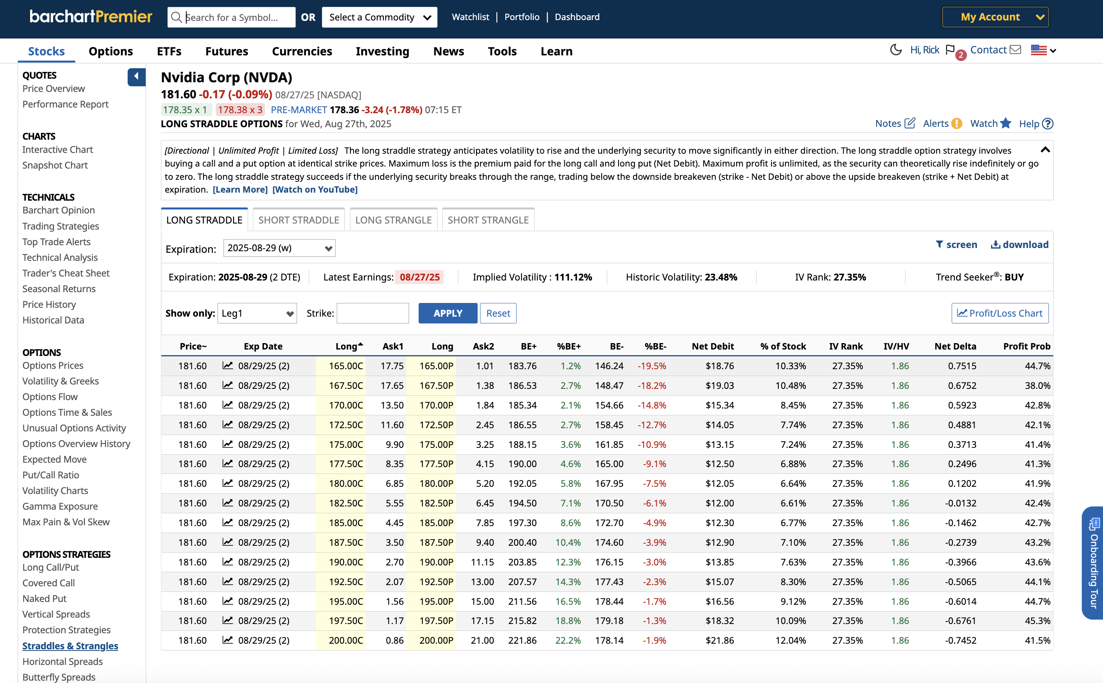
Task: Open chart icon for 167.50C row
Action: coord(228,385)
